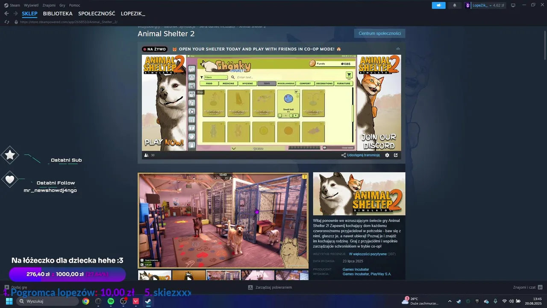Switch to the BIBLIOTEKA tab
Screen dimensions: 547x308
pyautogui.click(x=58, y=14)
